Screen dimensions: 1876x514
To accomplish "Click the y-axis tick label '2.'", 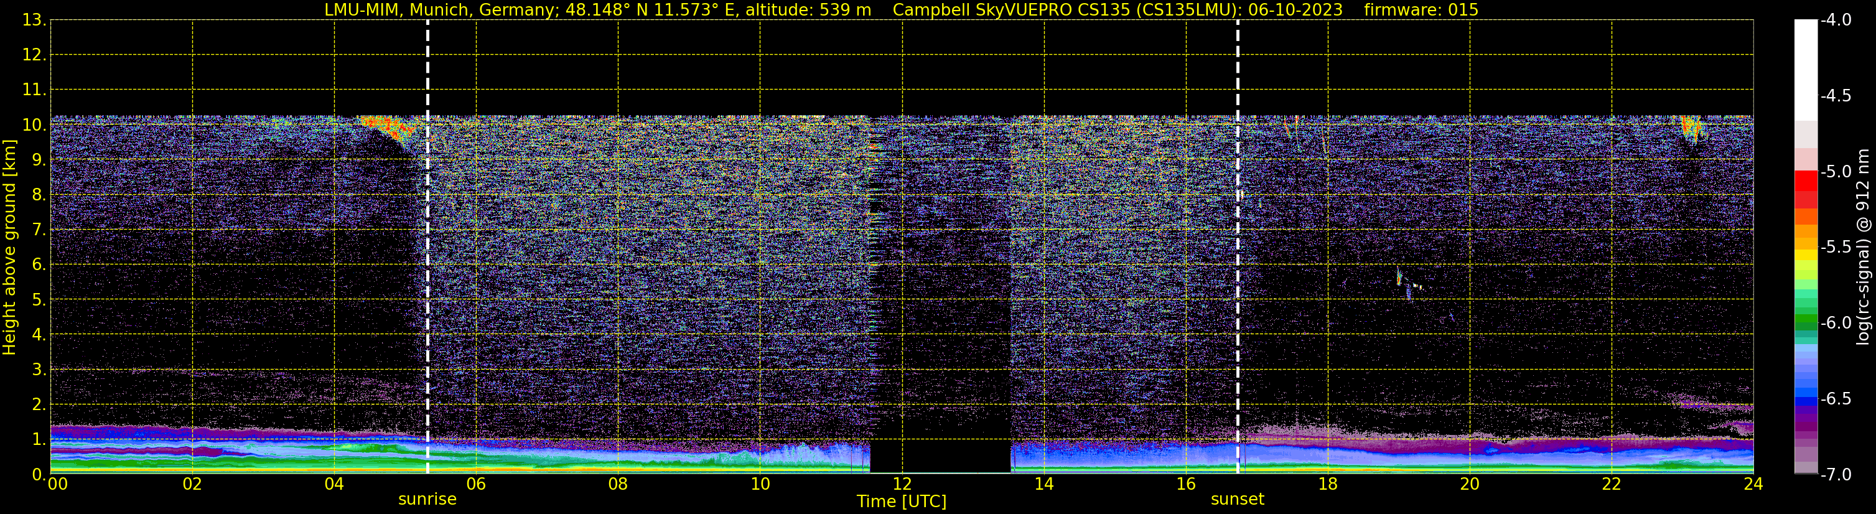I will click(x=39, y=404).
